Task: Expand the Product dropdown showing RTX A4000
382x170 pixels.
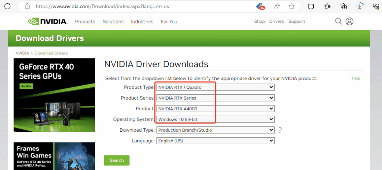Action: point(215,108)
